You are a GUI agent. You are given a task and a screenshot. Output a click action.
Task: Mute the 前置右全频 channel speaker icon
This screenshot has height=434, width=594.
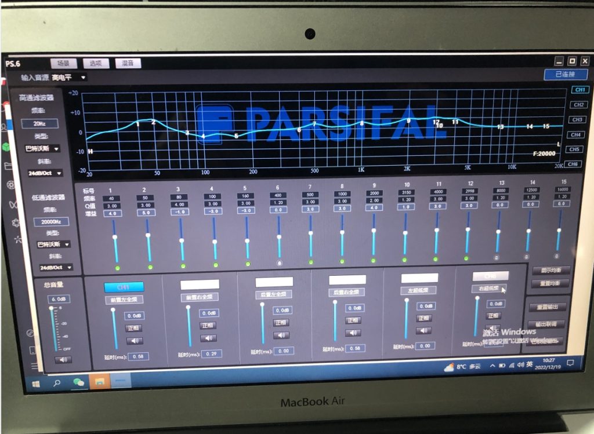(209, 338)
